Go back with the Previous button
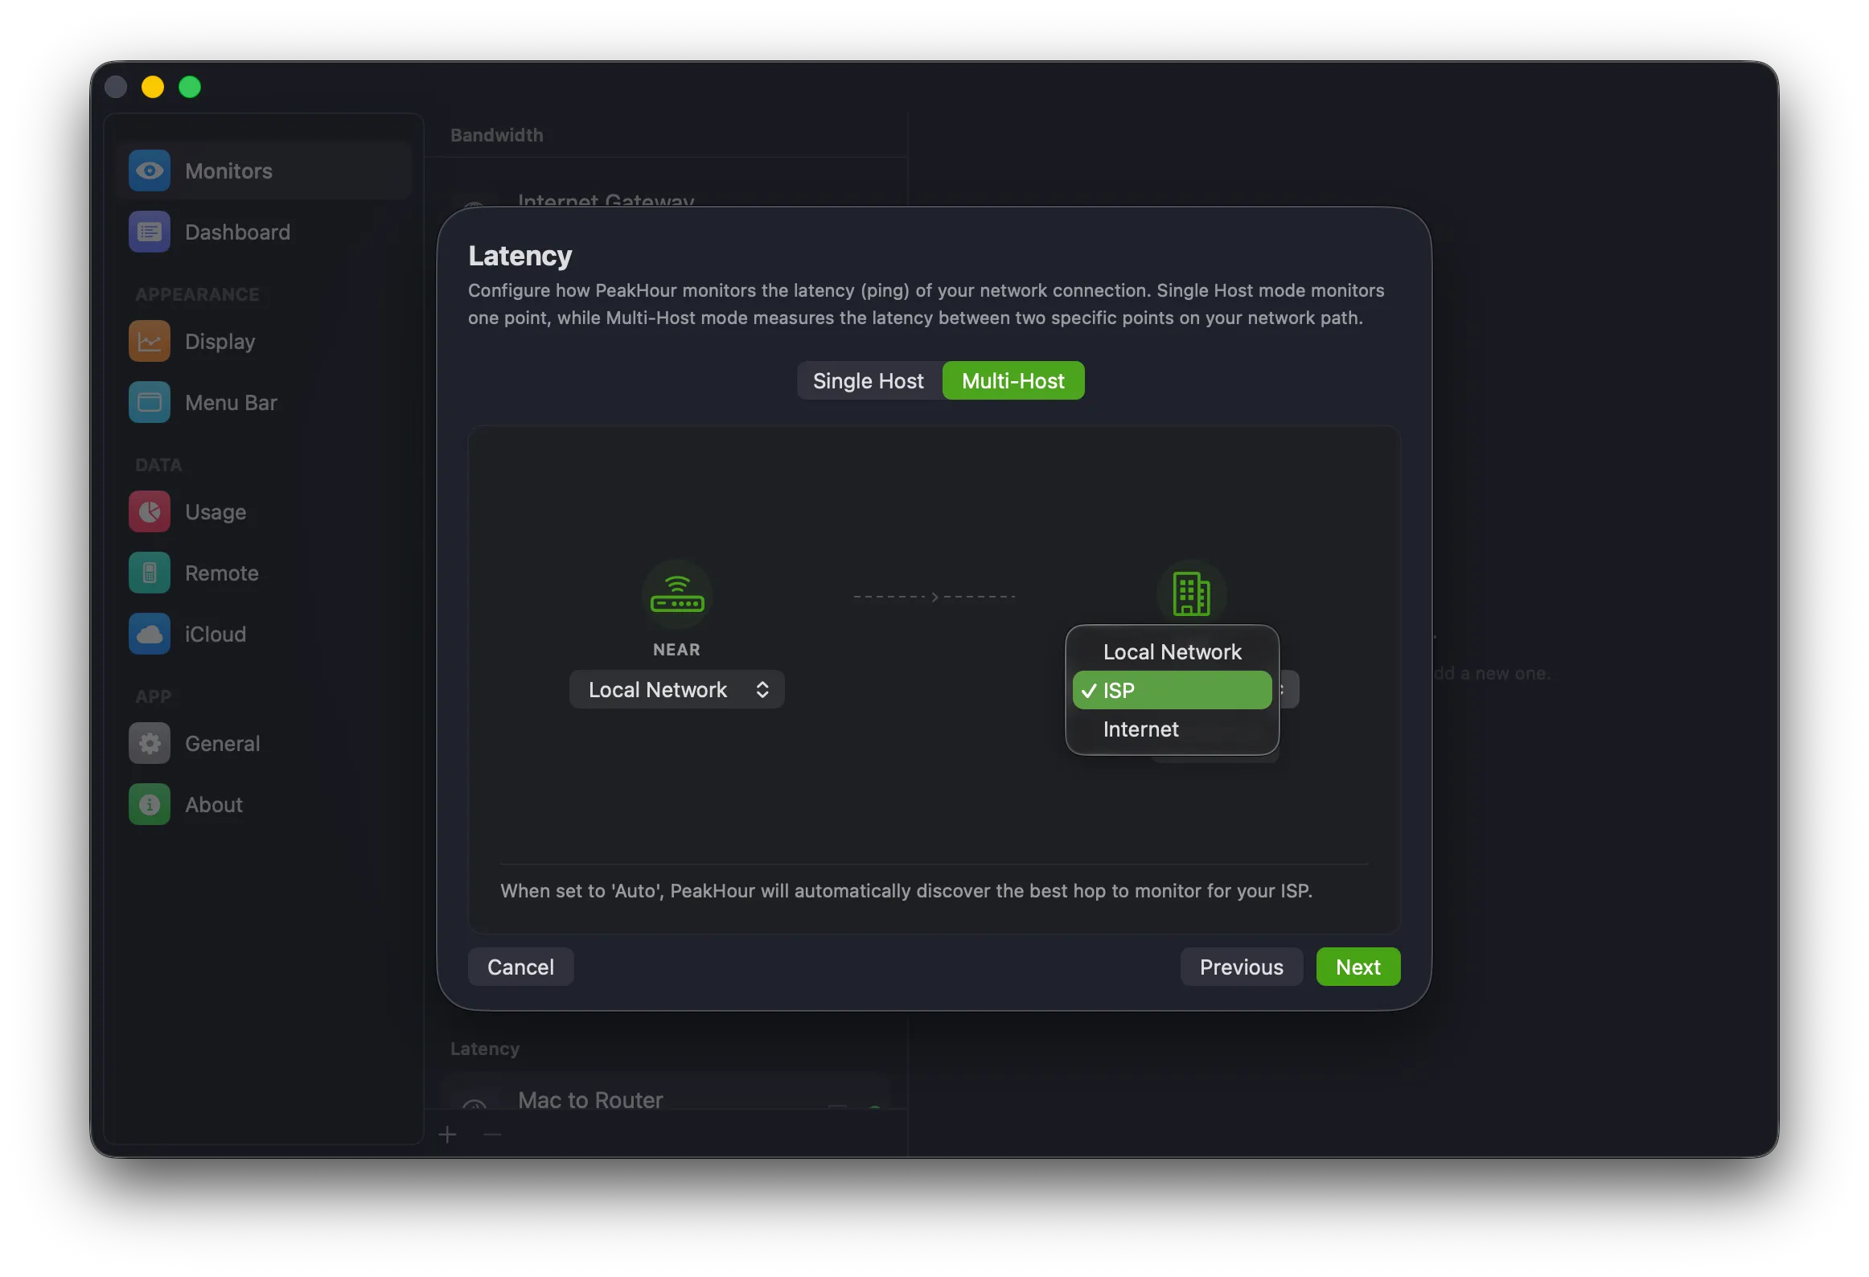Viewport: 1869px width, 1277px height. pyautogui.click(x=1241, y=967)
